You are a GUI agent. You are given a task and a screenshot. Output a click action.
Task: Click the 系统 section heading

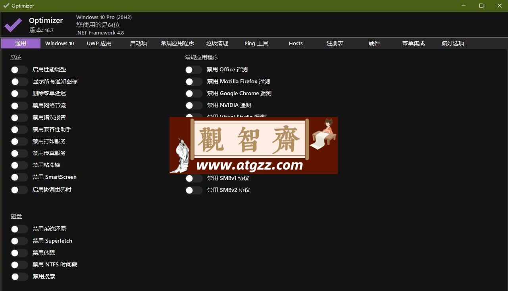pos(16,58)
